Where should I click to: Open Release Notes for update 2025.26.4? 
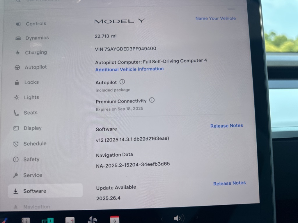point(229,183)
